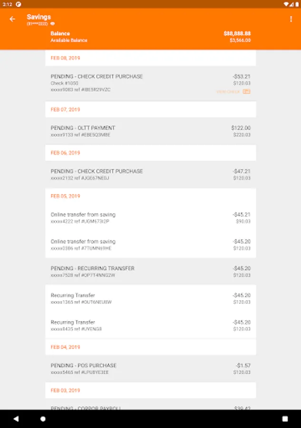Select Recurring Transfer ending xxxxx1365
Viewport: 301px width, 428px height.
(150, 299)
